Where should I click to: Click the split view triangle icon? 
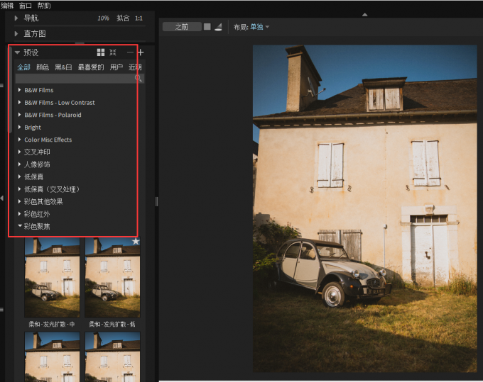[x=218, y=27]
